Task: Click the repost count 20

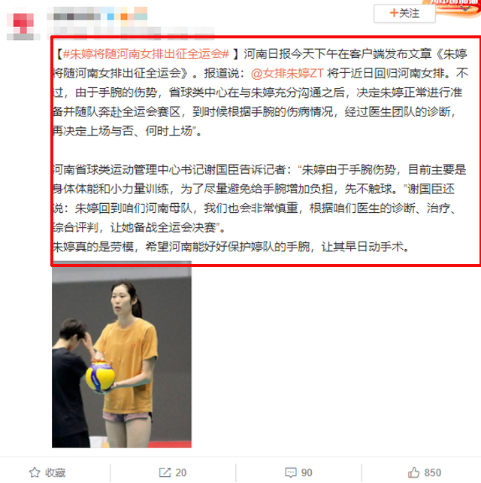Action: (181, 472)
